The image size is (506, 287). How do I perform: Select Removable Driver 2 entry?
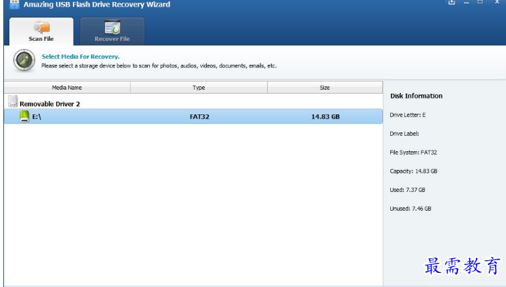(x=50, y=104)
